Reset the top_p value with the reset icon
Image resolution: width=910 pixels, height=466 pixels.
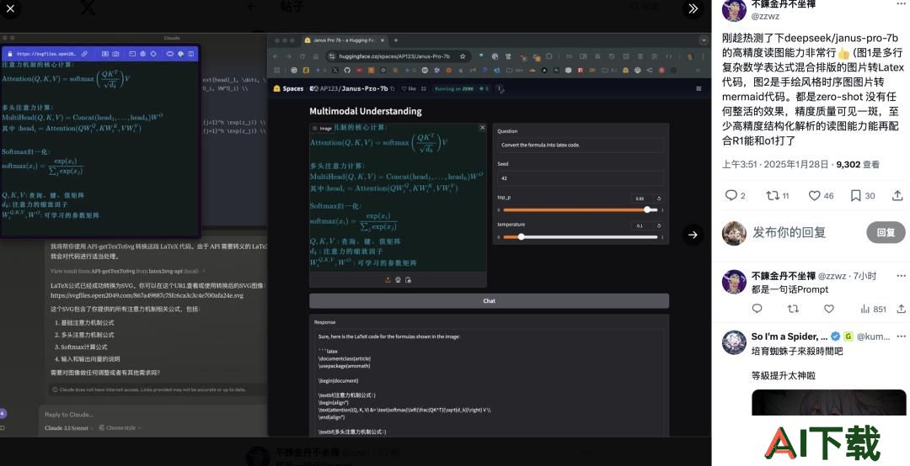tap(659, 199)
